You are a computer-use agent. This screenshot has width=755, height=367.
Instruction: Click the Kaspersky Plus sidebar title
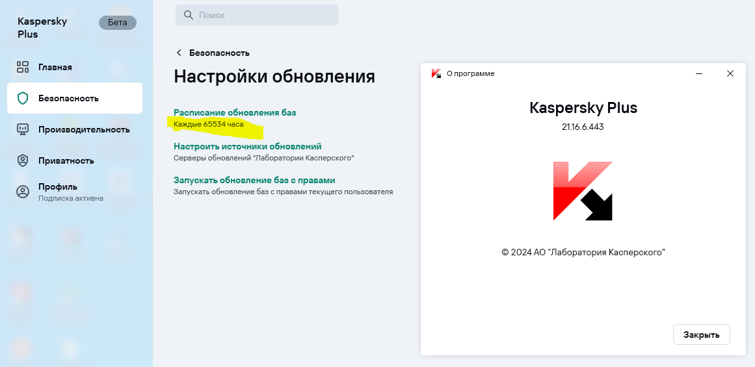click(42, 28)
